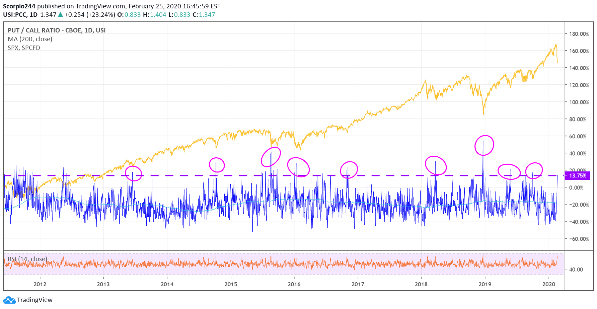Click the RSI pane 40.00 axis label
The width and height of the screenshot is (597, 309).
click(x=576, y=269)
